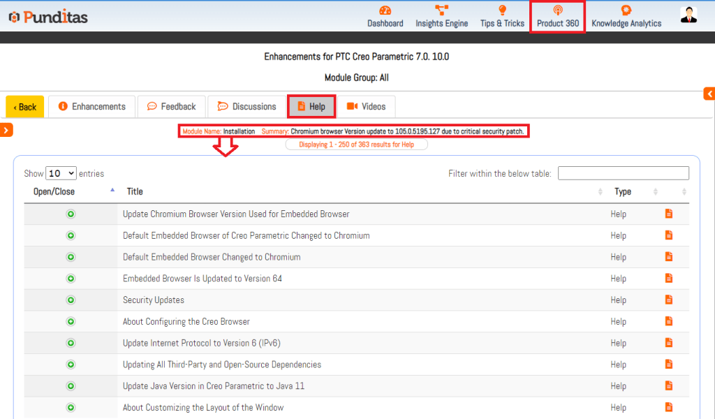Click the Back button
Image resolution: width=715 pixels, height=419 pixels.
click(25, 107)
